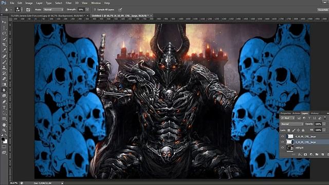Viewport: 329px width, 185px height.
Task: Open the tool preset picker arrow
Action: (11, 10)
